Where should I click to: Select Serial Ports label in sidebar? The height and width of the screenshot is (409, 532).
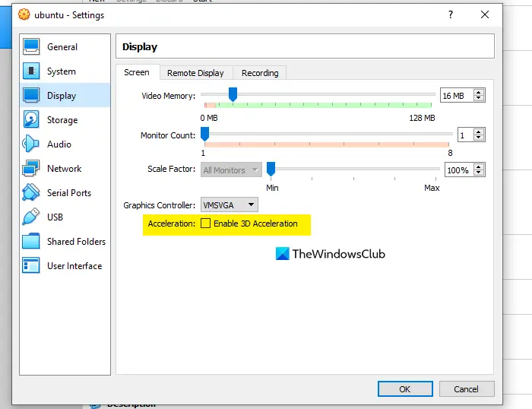pos(69,193)
